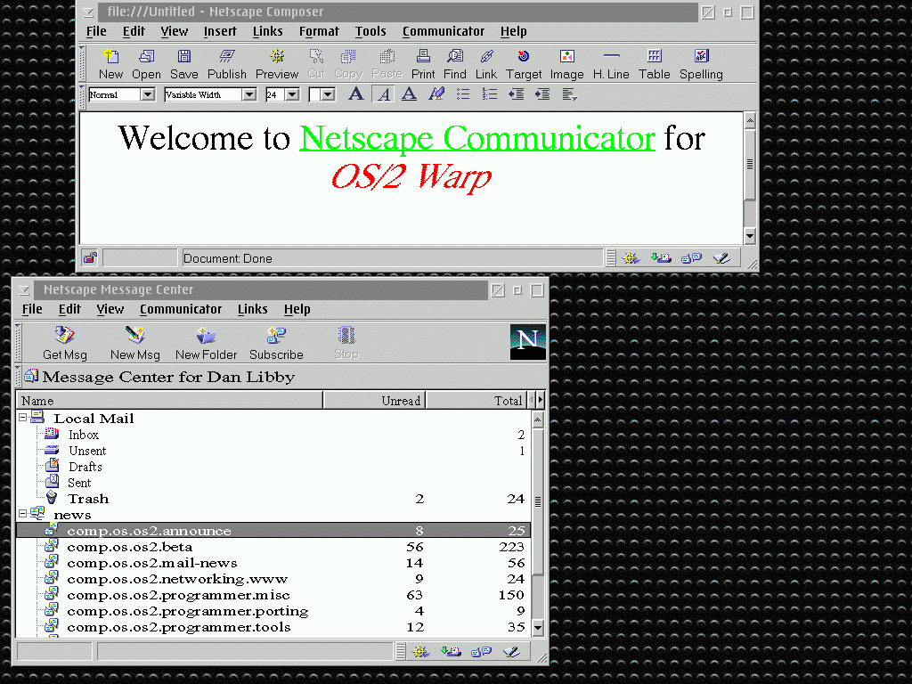912x684 pixels.
Task: Open the font size 24 dropdown
Action: click(x=292, y=94)
